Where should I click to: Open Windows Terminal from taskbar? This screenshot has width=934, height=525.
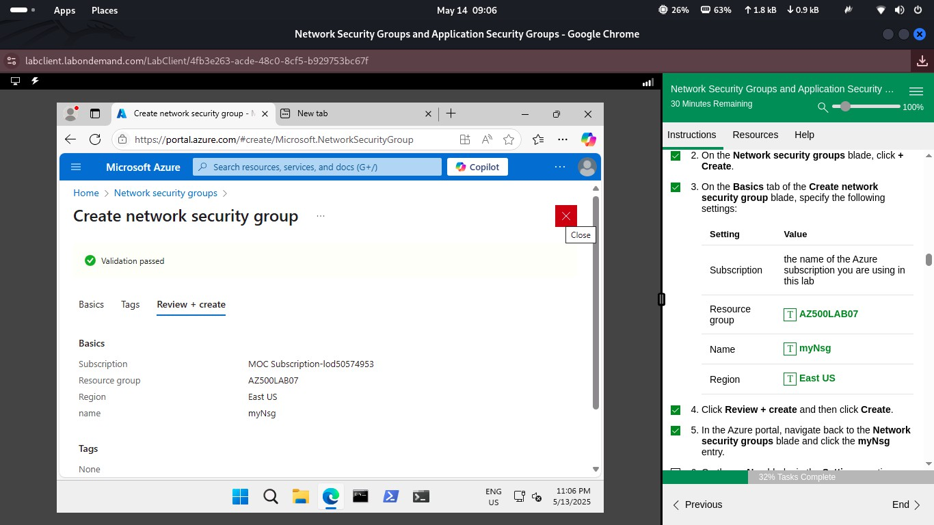pyautogui.click(x=421, y=496)
